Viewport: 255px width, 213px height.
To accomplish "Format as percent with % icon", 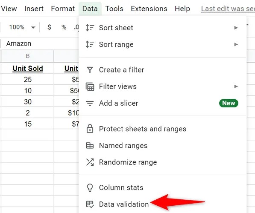I will click(x=64, y=27).
